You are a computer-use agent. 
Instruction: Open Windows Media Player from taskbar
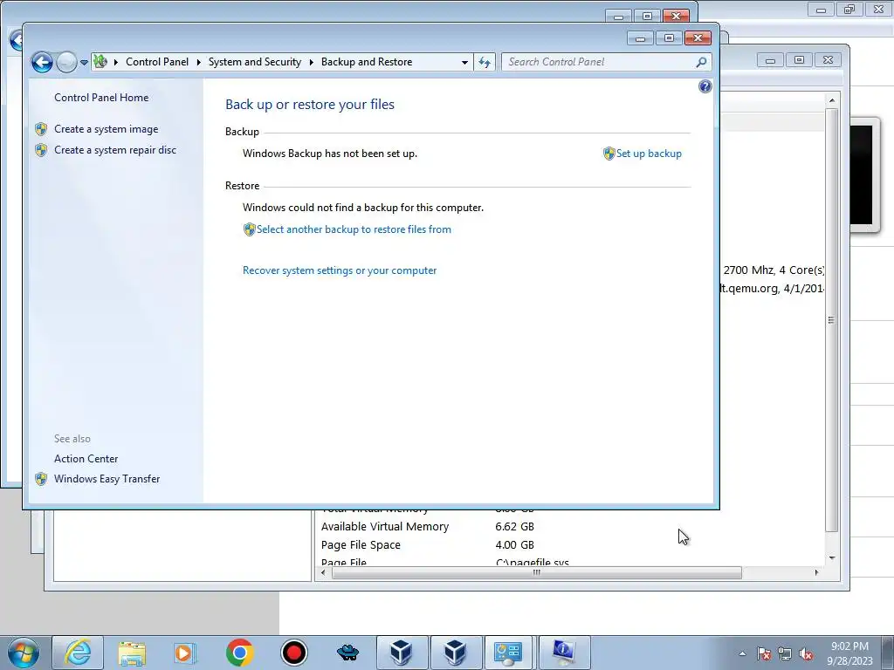coord(185,653)
